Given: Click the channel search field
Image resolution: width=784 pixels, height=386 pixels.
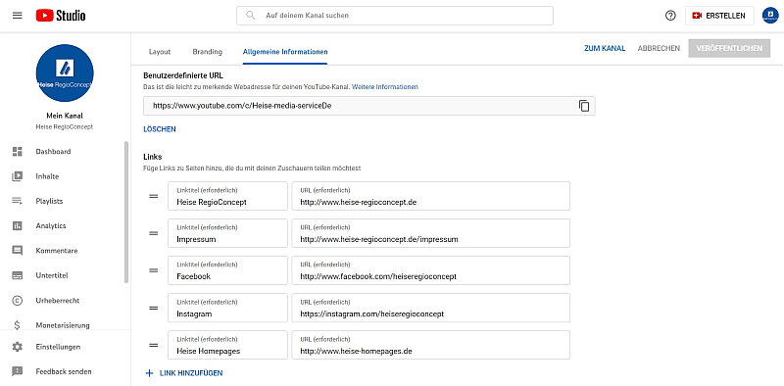Looking at the screenshot, I should [395, 16].
